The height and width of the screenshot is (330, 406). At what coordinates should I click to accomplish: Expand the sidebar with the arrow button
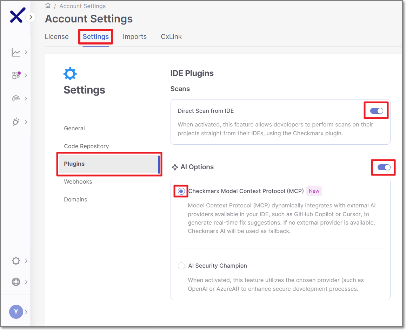[x=31, y=17]
